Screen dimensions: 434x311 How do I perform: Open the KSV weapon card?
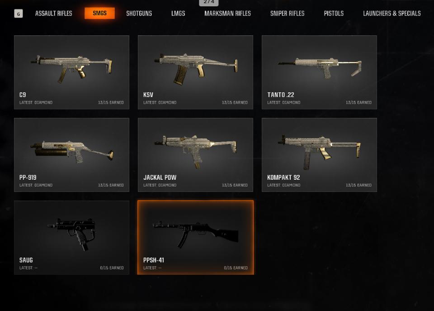pos(195,72)
